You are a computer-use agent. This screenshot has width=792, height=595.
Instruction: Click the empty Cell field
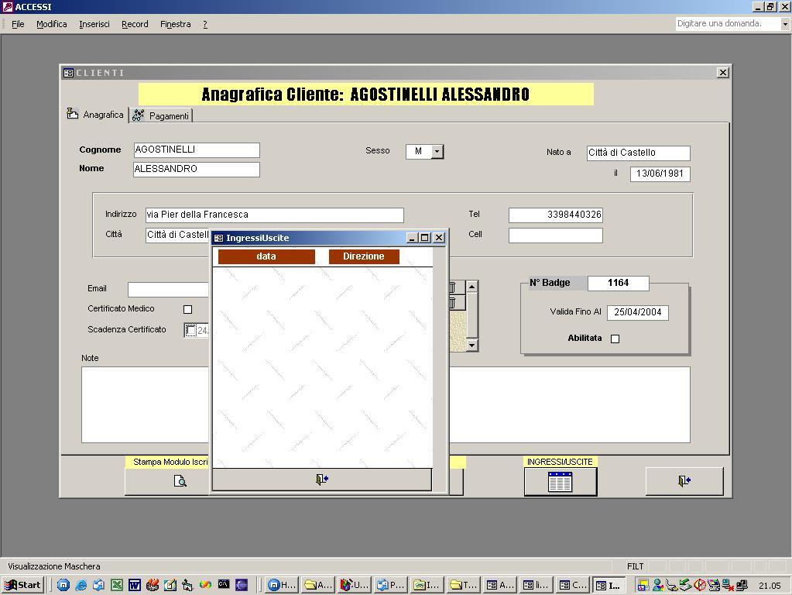[556, 236]
